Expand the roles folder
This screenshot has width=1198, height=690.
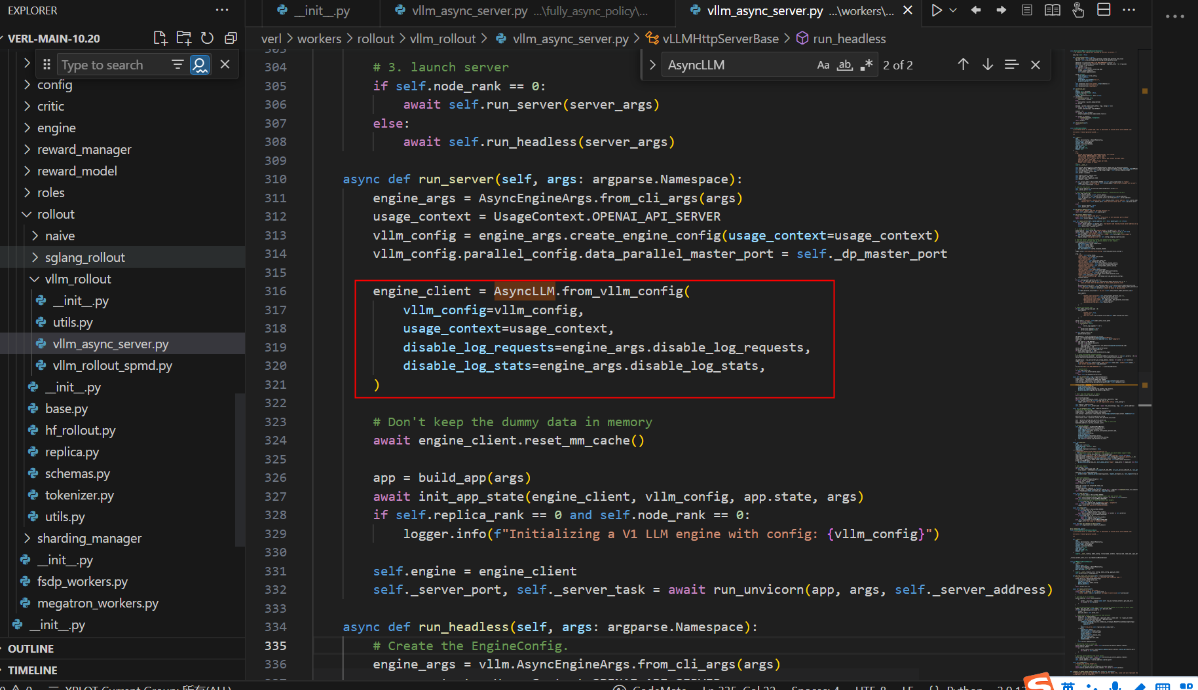[27, 192]
